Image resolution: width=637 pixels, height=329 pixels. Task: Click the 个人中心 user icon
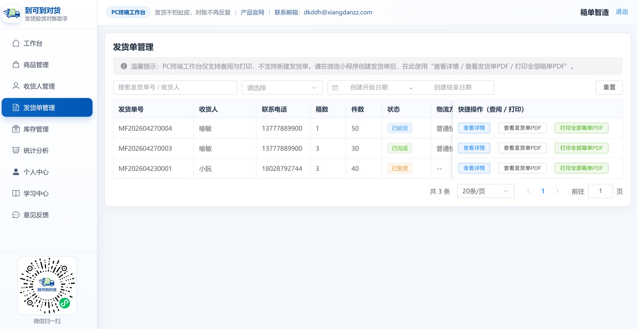pyautogui.click(x=16, y=172)
